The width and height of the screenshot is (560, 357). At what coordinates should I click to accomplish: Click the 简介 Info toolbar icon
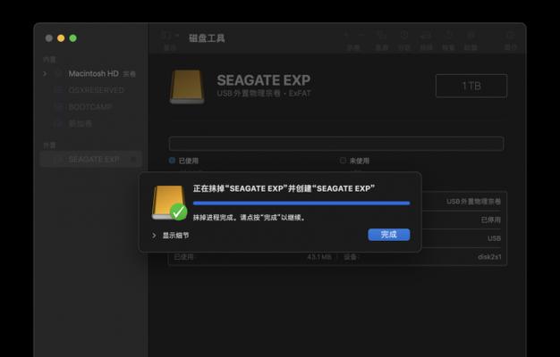[511, 36]
